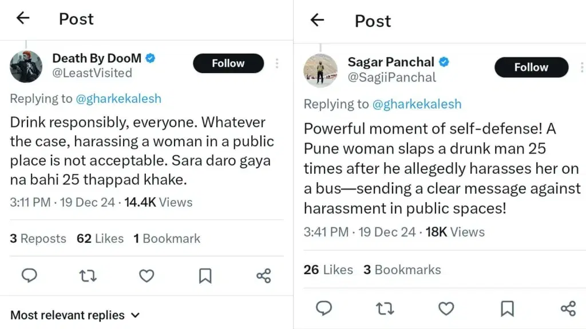Like Sagar Panchal's post
Image resolution: width=586 pixels, height=329 pixels.
(x=446, y=308)
